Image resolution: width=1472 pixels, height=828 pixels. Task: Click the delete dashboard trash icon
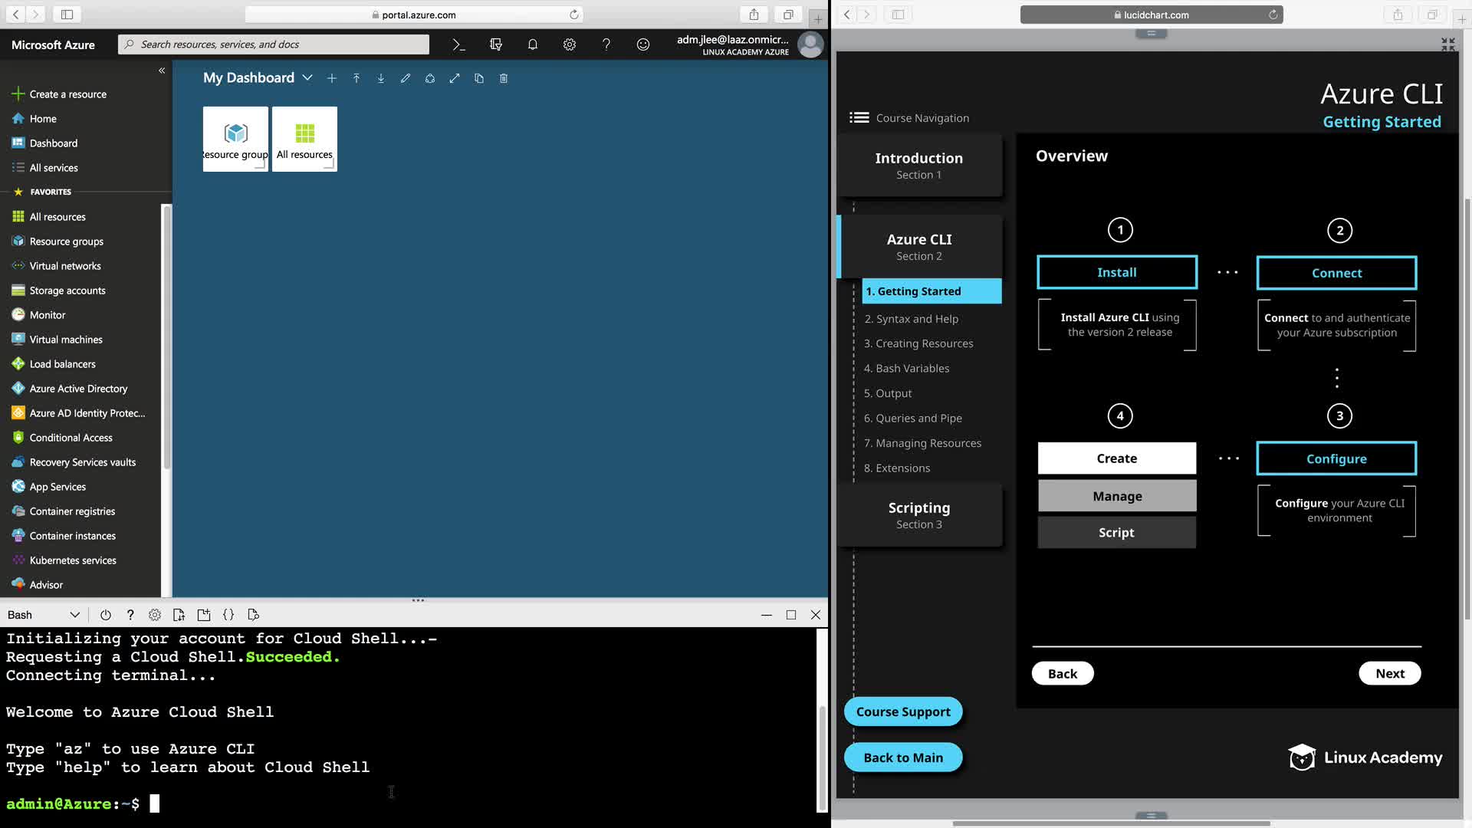[x=504, y=78]
